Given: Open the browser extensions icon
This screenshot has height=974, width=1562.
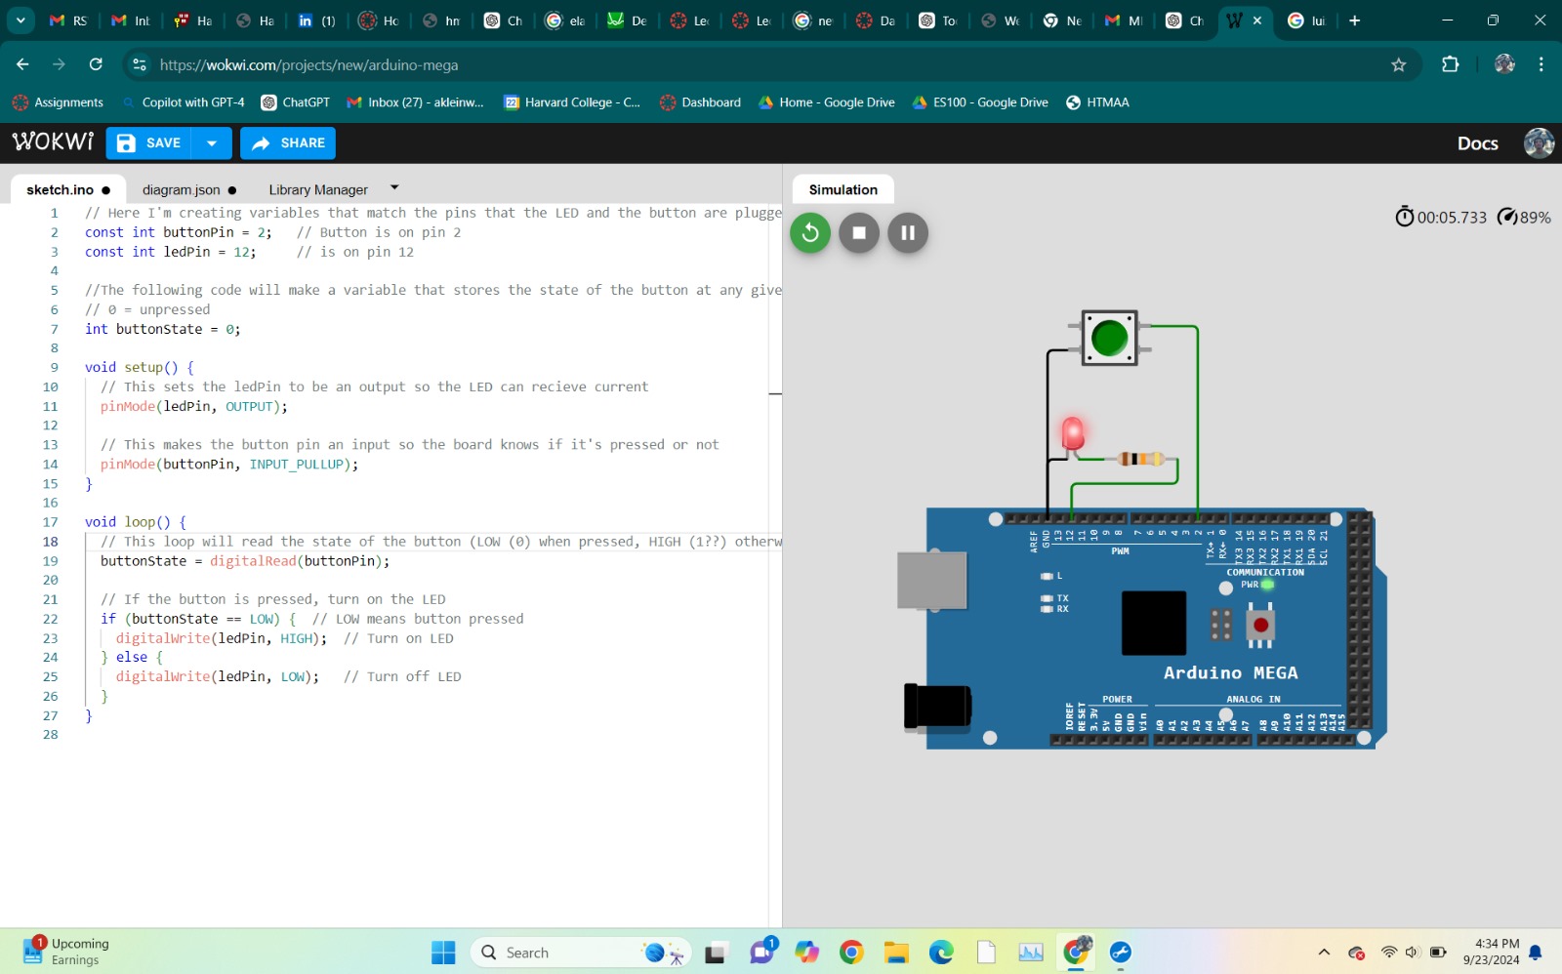Looking at the screenshot, I should point(1450,64).
